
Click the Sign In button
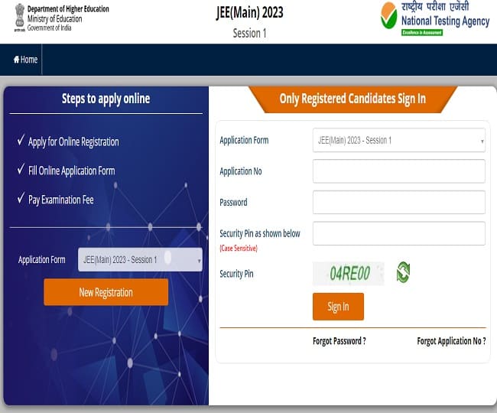pos(338,307)
